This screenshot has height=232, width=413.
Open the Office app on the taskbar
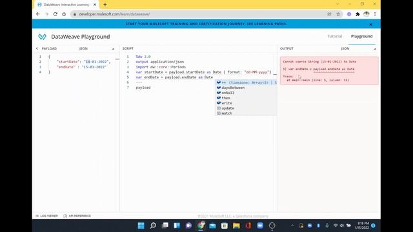[248, 226]
